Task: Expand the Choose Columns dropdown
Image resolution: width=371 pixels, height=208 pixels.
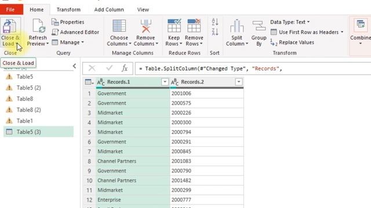Action: [130, 44]
